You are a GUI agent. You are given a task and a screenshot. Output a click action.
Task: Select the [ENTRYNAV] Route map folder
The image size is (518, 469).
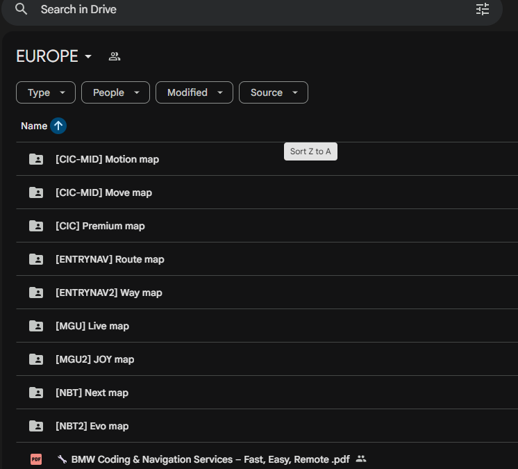(110, 259)
